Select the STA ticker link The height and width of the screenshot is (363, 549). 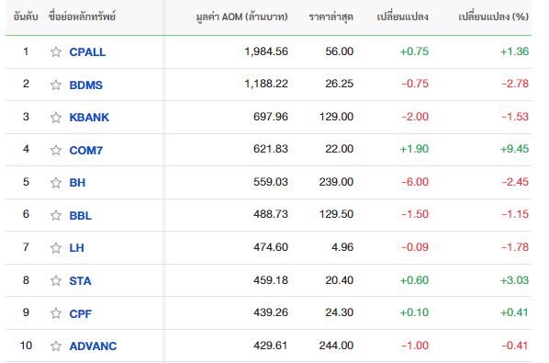[x=80, y=280]
